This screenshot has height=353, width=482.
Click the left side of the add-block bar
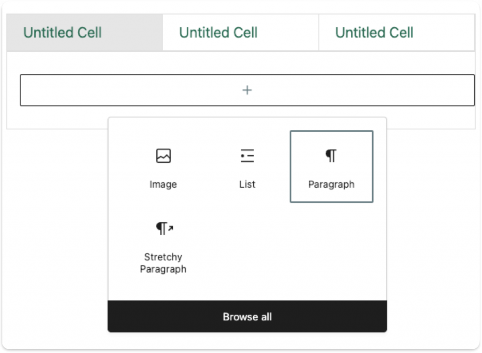(92, 90)
